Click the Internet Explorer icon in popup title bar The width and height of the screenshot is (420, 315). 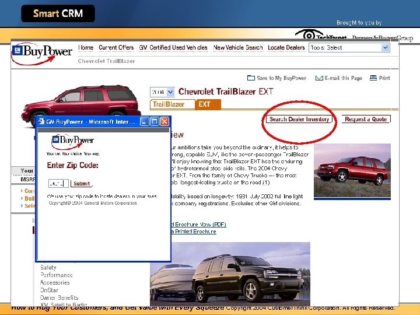[41, 121]
